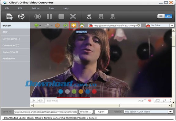Open the Actions menu

(x=35, y=8)
